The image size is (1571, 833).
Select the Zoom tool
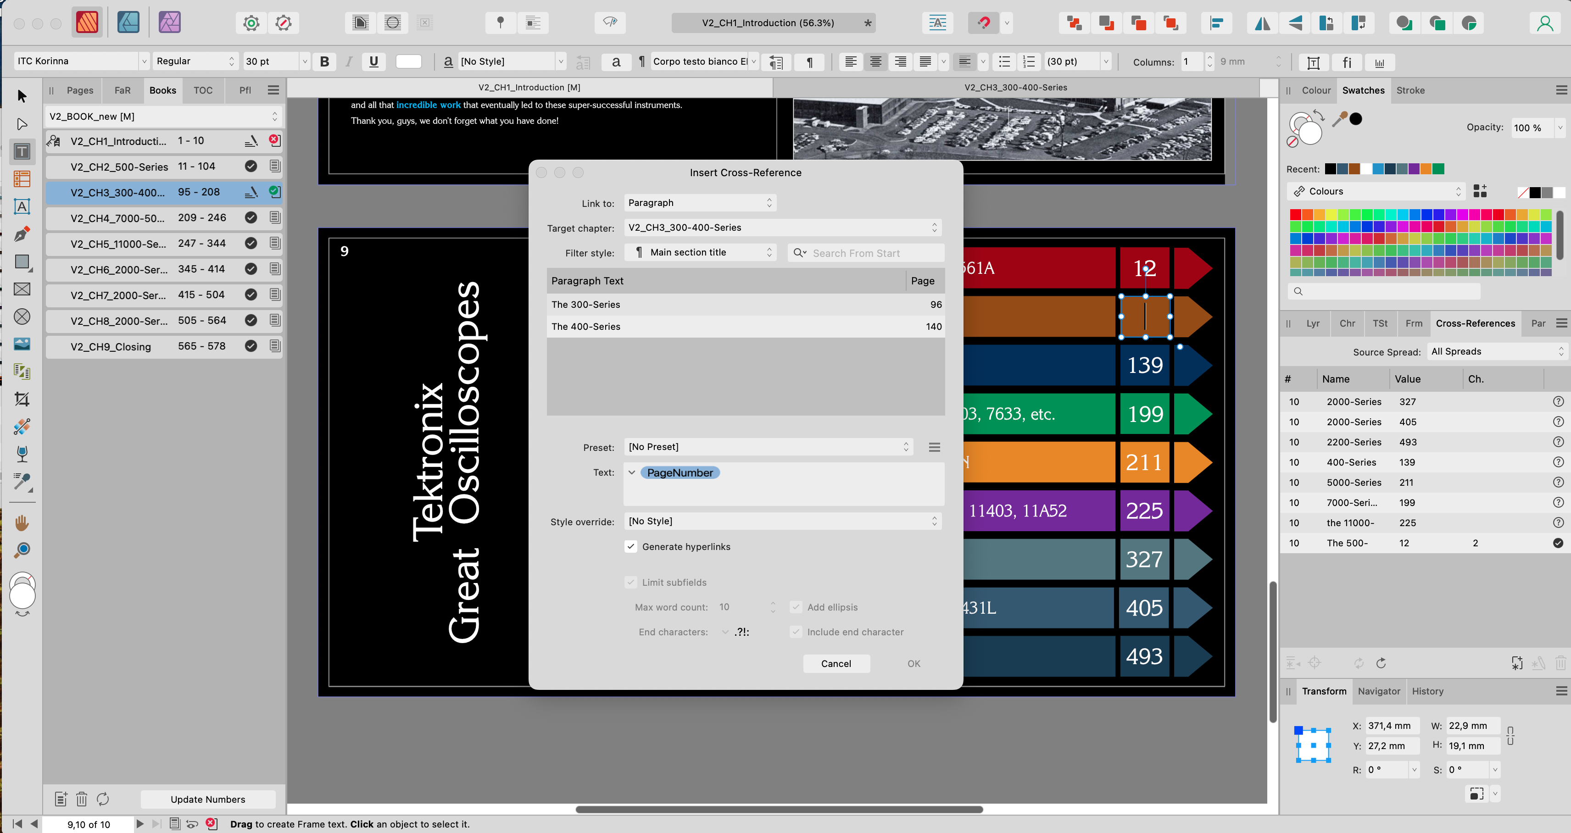coord(22,550)
